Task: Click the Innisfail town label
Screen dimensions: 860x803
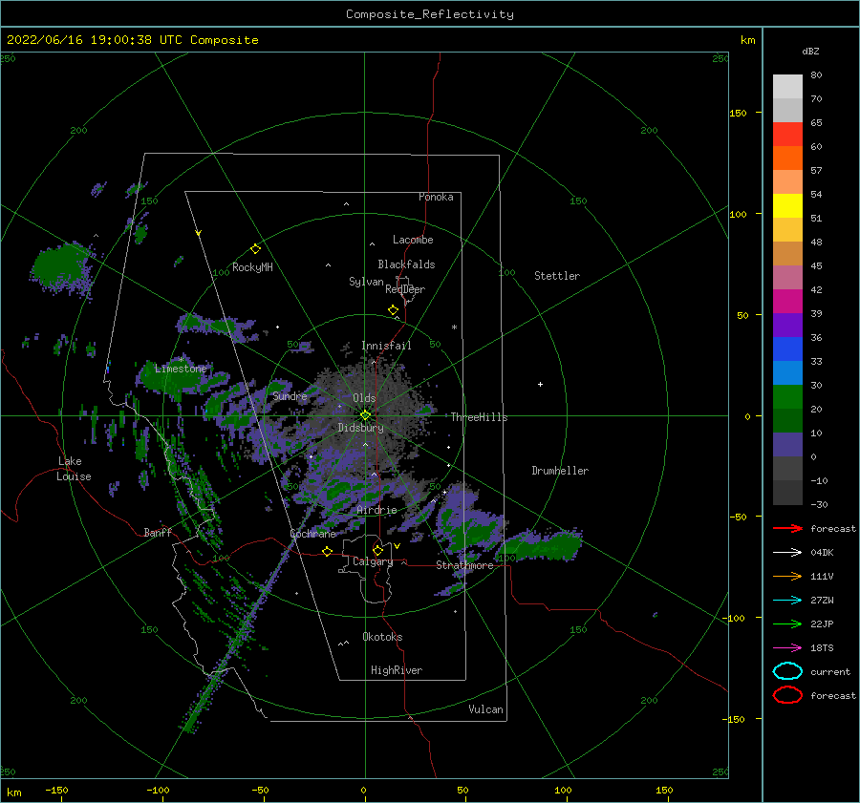Action: [x=386, y=346]
